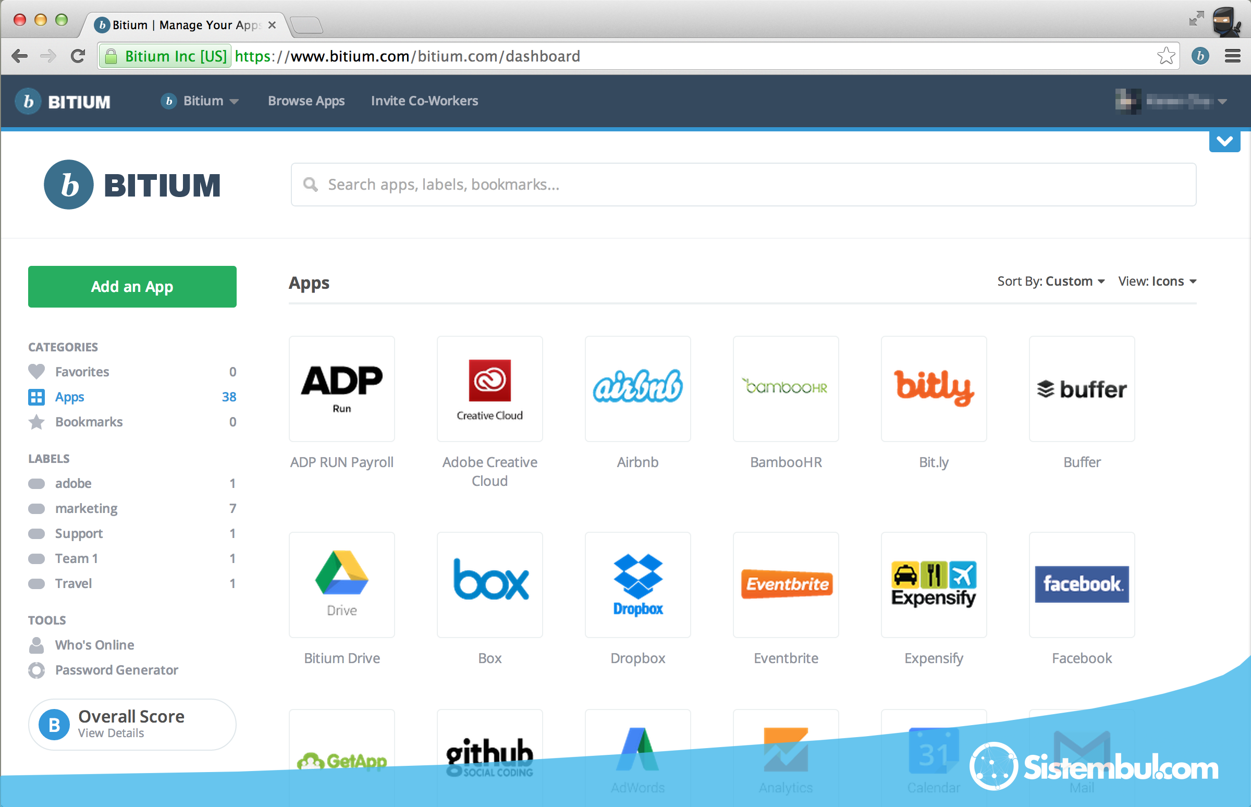View Details of Overall Score
1251x807 pixels.
tap(111, 733)
